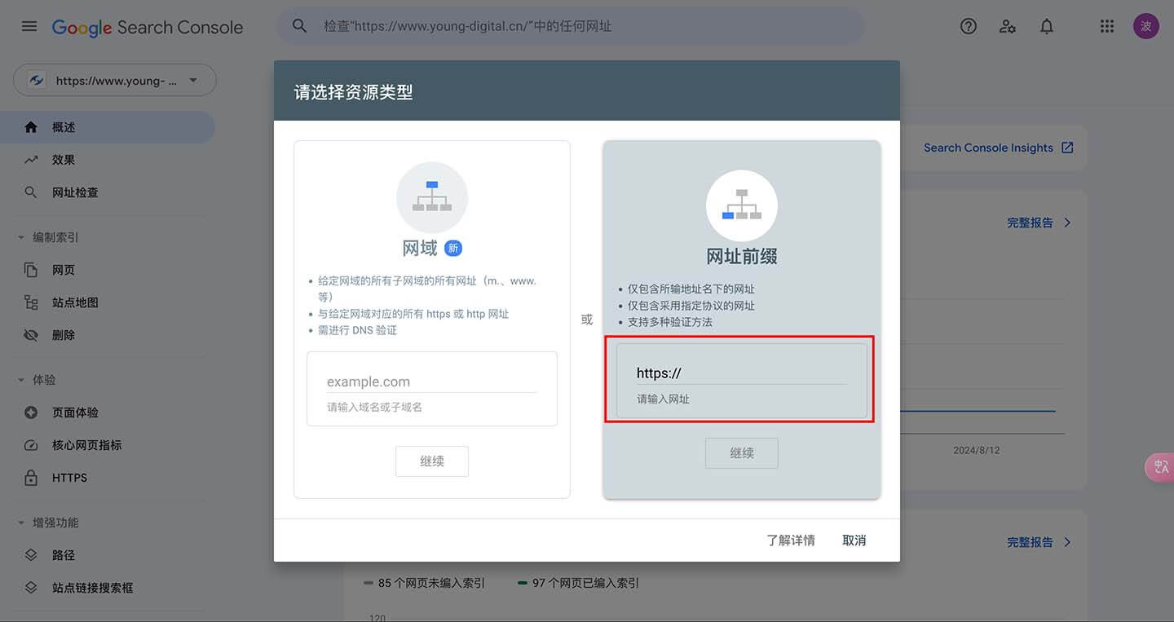Focus the example.com domain input field

(432, 382)
